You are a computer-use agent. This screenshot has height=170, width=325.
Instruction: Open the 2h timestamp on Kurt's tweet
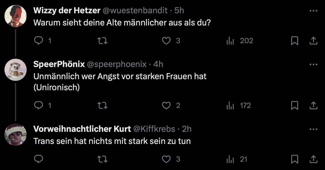(187, 129)
